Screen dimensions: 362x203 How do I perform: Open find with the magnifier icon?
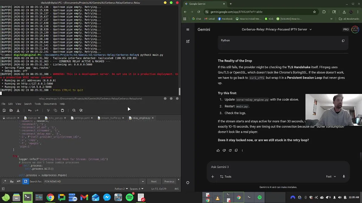click(74, 110)
